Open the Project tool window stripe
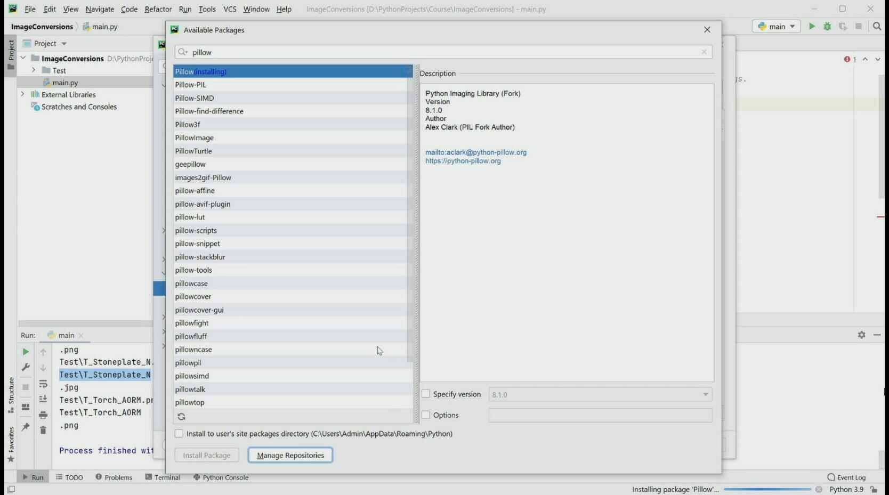 [x=11, y=55]
